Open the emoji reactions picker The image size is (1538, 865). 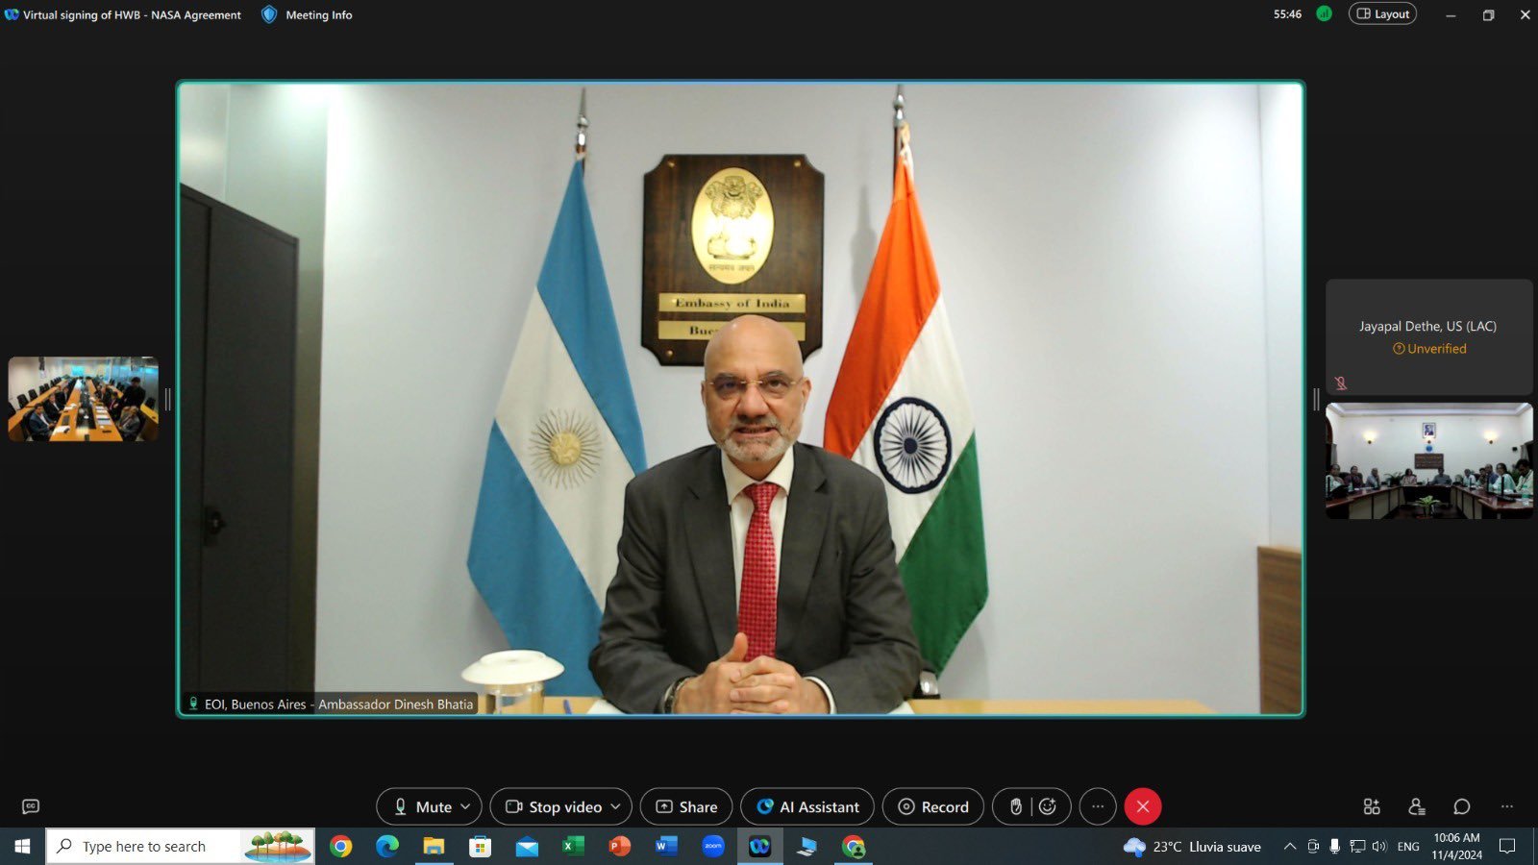(x=1048, y=806)
